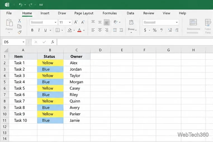Undo the last action
This screenshot has width=213, height=142.
point(20,5)
